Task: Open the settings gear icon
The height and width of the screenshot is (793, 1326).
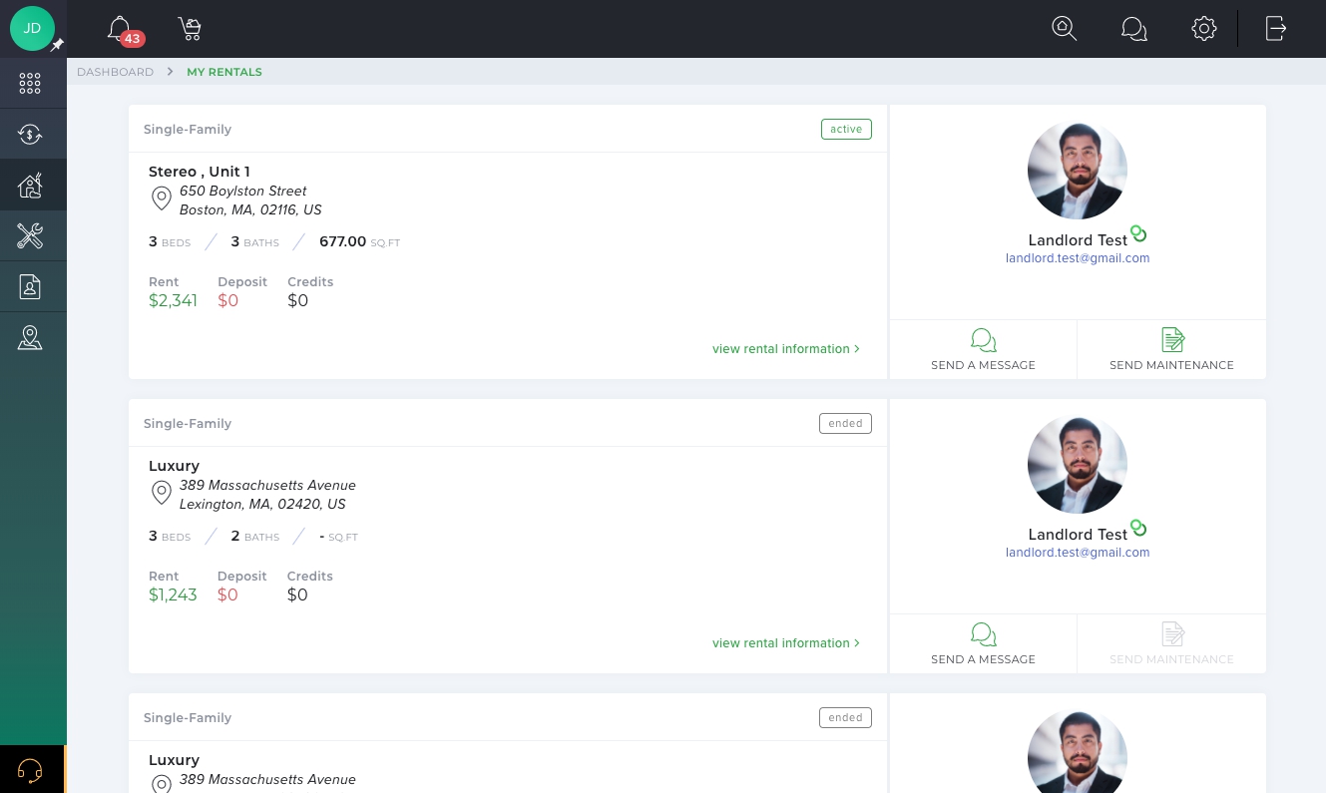Action: (x=1204, y=29)
